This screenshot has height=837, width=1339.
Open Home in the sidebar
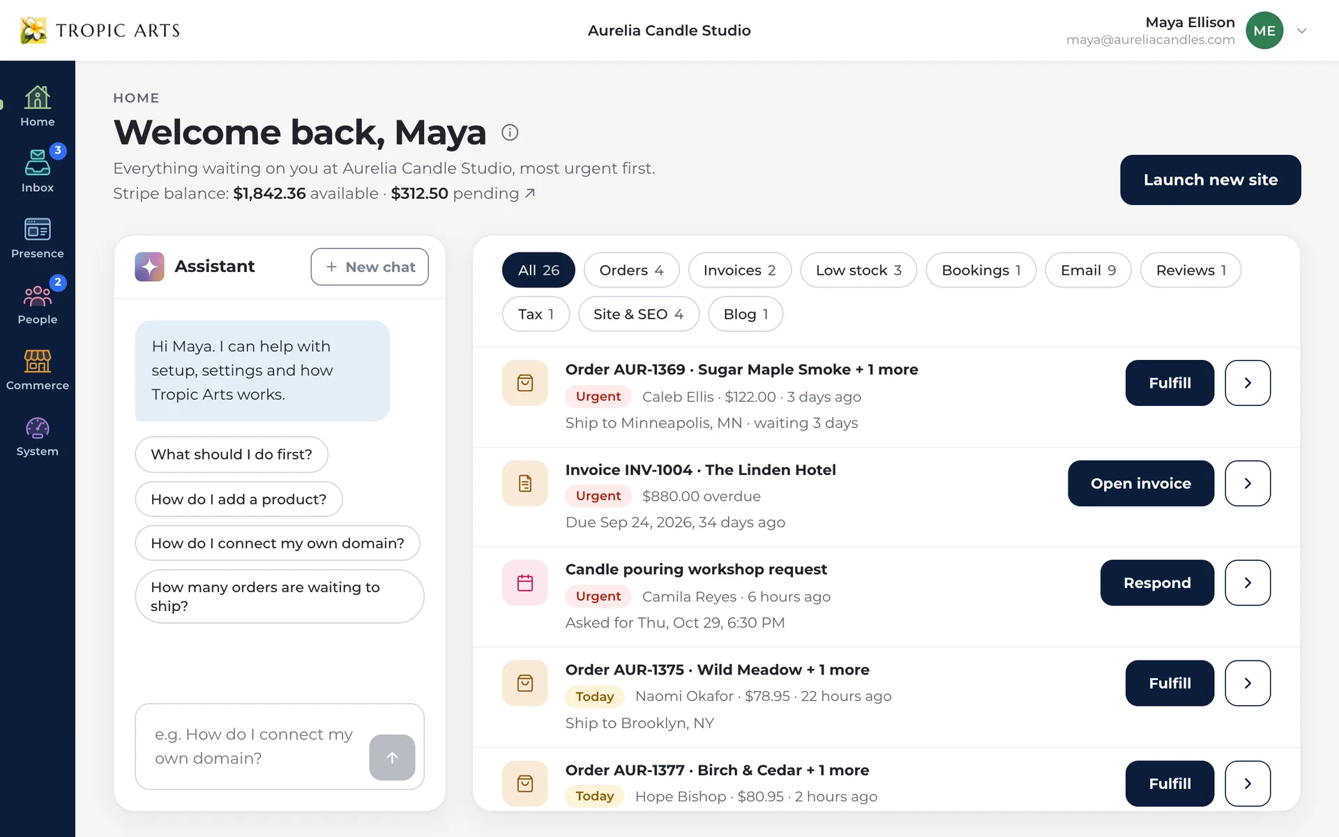37,106
